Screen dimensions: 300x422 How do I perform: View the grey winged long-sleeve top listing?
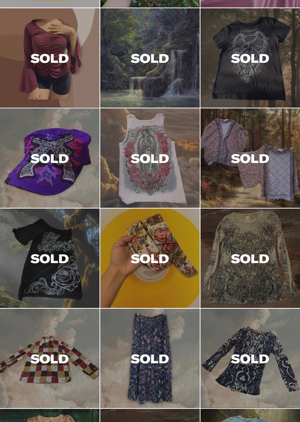pos(250,258)
